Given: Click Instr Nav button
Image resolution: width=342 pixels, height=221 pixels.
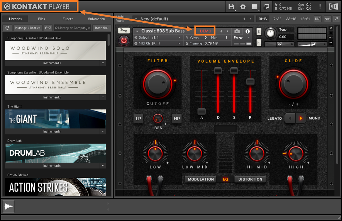Looking at the screenshot, I should pos(102,28).
